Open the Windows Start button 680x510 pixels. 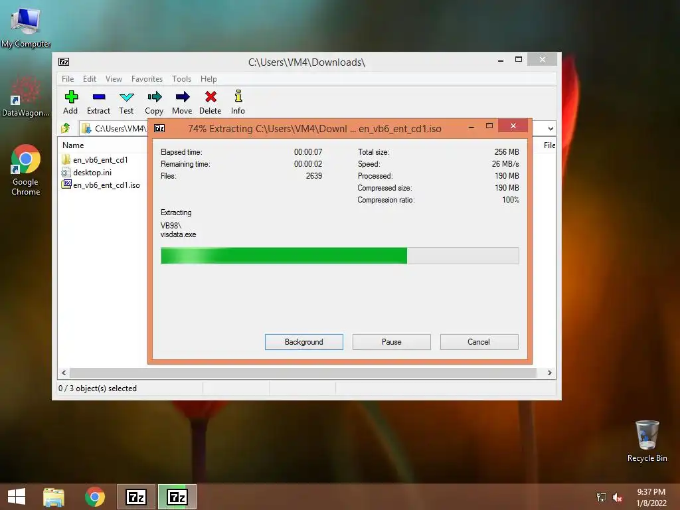[x=17, y=497]
